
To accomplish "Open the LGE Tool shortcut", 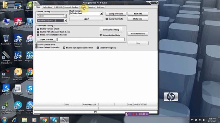I will click(18, 56).
